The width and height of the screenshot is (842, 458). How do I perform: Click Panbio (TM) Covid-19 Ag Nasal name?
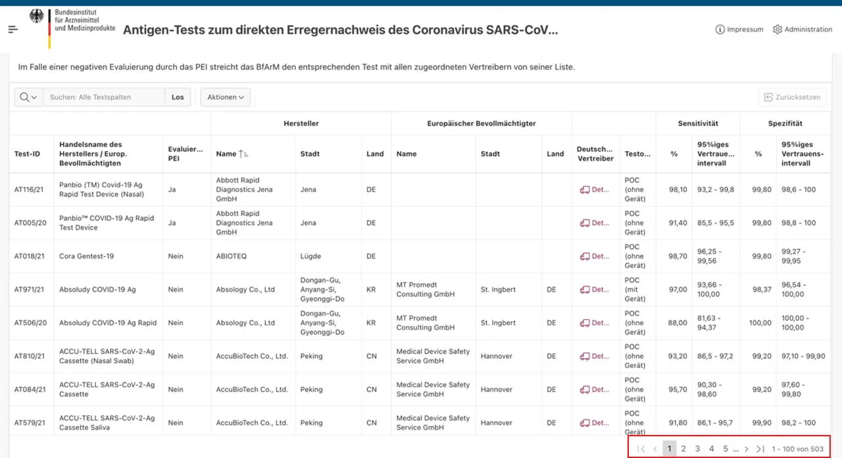[101, 189]
